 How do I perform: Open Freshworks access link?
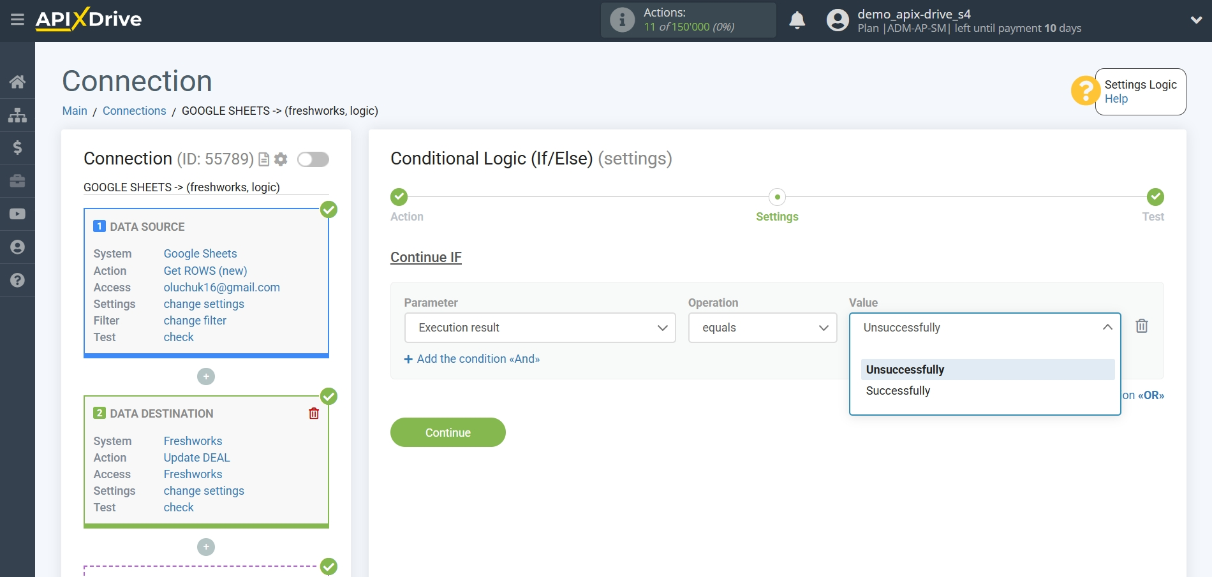(x=193, y=474)
